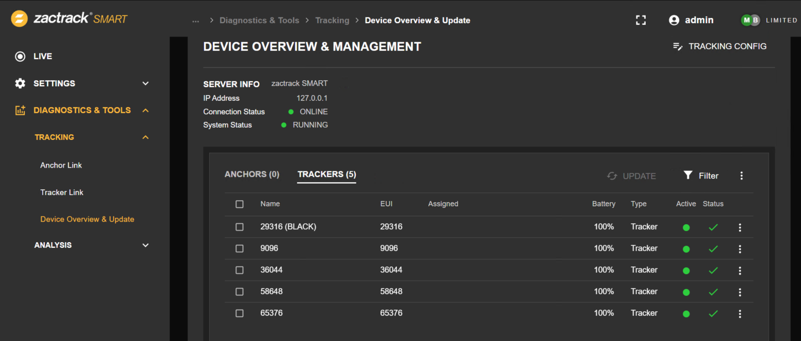Image resolution: width=801 pixels, height=341 pixels.
Task: Open Anchor Link in sidebar
Action: coord(61,165)
